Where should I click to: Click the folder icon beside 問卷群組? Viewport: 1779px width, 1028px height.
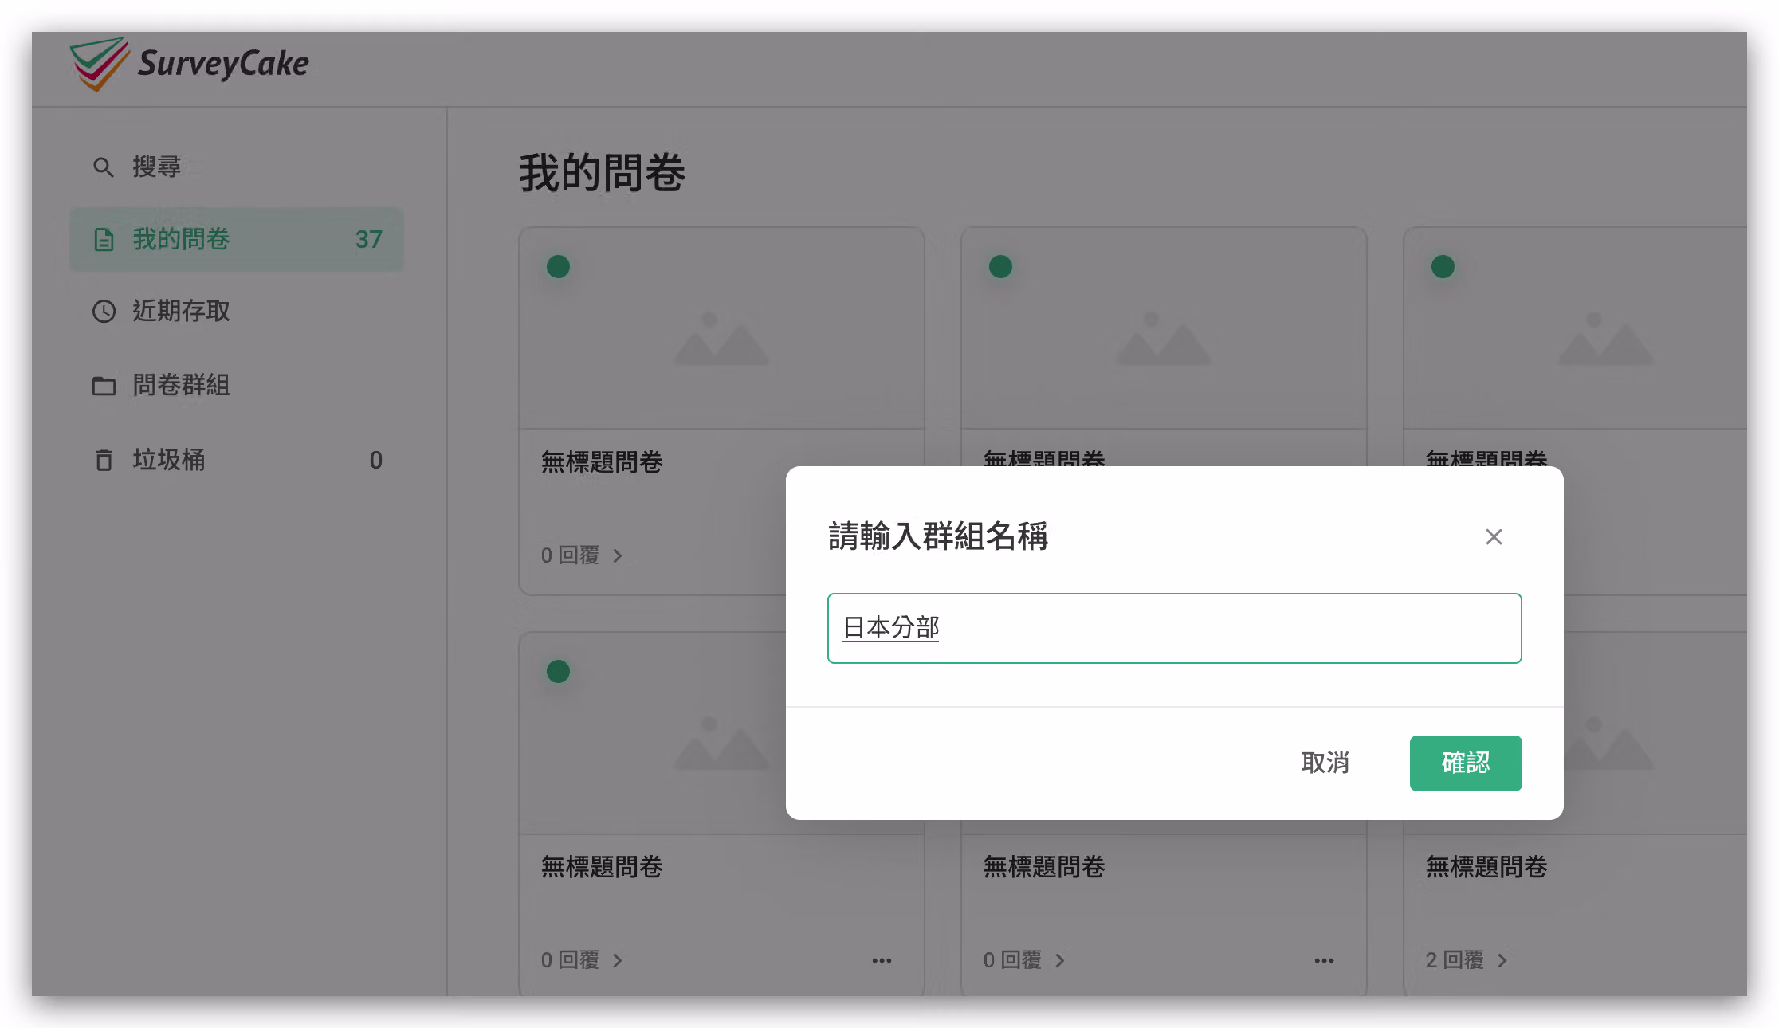(x=104, y=386)
